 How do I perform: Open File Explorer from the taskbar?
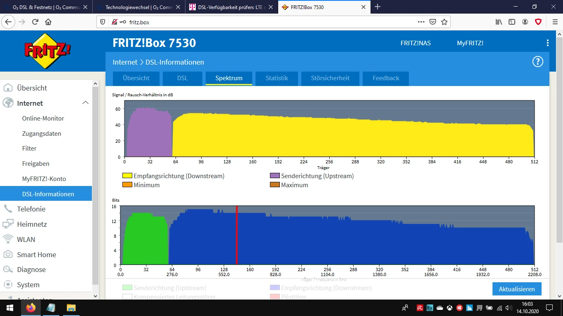click(x=71, y=308)
